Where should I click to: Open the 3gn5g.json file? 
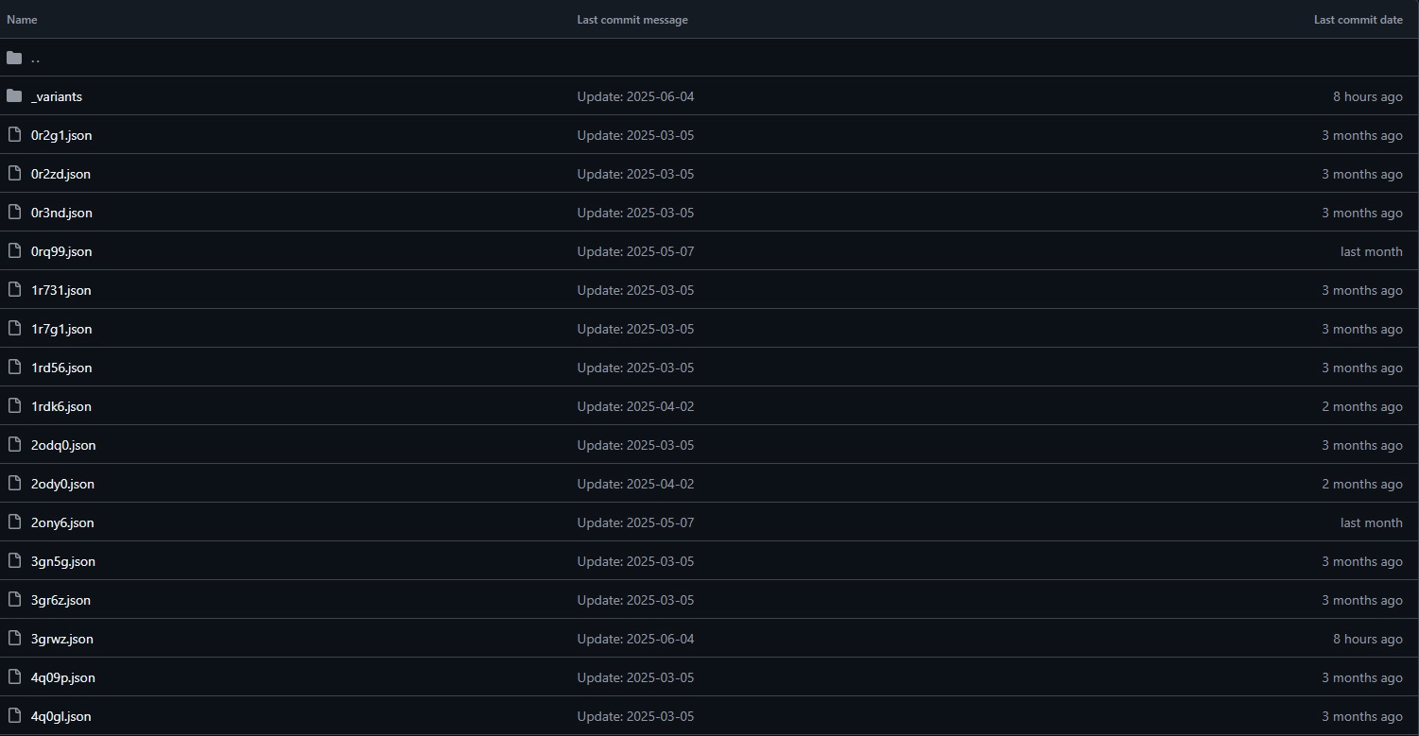63,561
